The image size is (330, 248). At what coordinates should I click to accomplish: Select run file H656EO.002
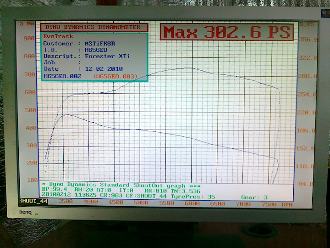[62, 76]
